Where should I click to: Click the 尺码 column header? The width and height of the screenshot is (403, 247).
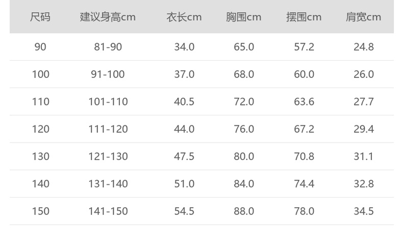pos(40,17)
